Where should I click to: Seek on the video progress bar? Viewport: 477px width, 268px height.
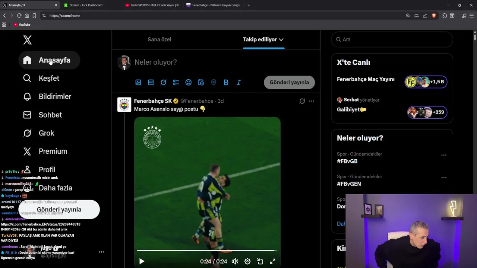207,251
